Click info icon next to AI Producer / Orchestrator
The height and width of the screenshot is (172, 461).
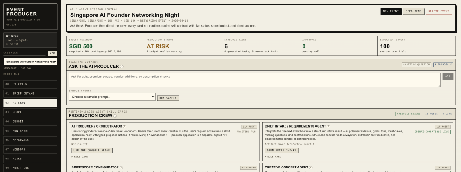125,126
